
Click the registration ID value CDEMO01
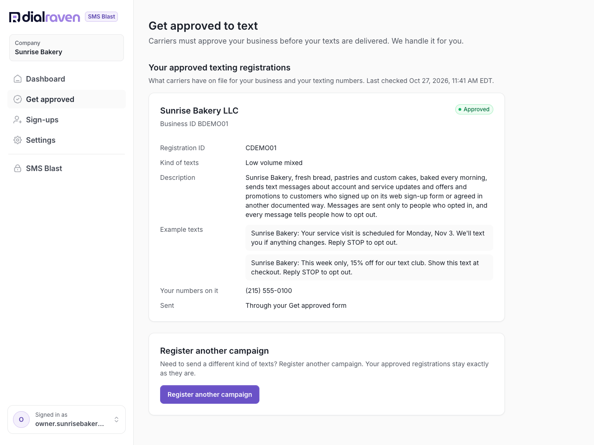click(x=261, y=148)
